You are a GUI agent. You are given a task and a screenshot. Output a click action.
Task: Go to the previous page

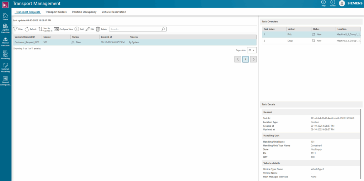[x=237, y=59]
